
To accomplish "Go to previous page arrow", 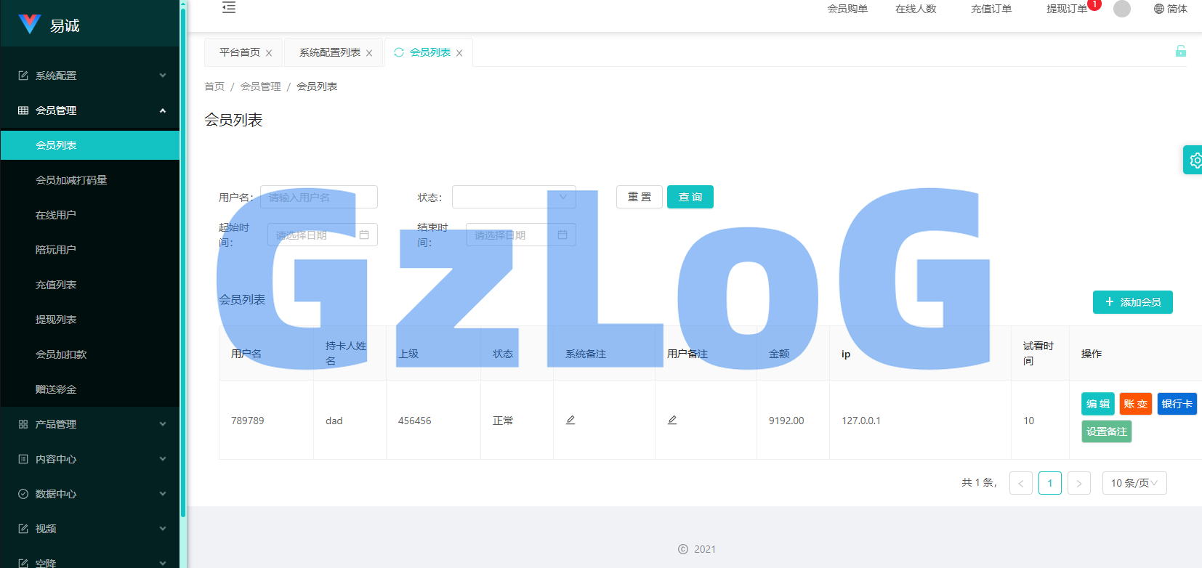I will coord(1021,483).
